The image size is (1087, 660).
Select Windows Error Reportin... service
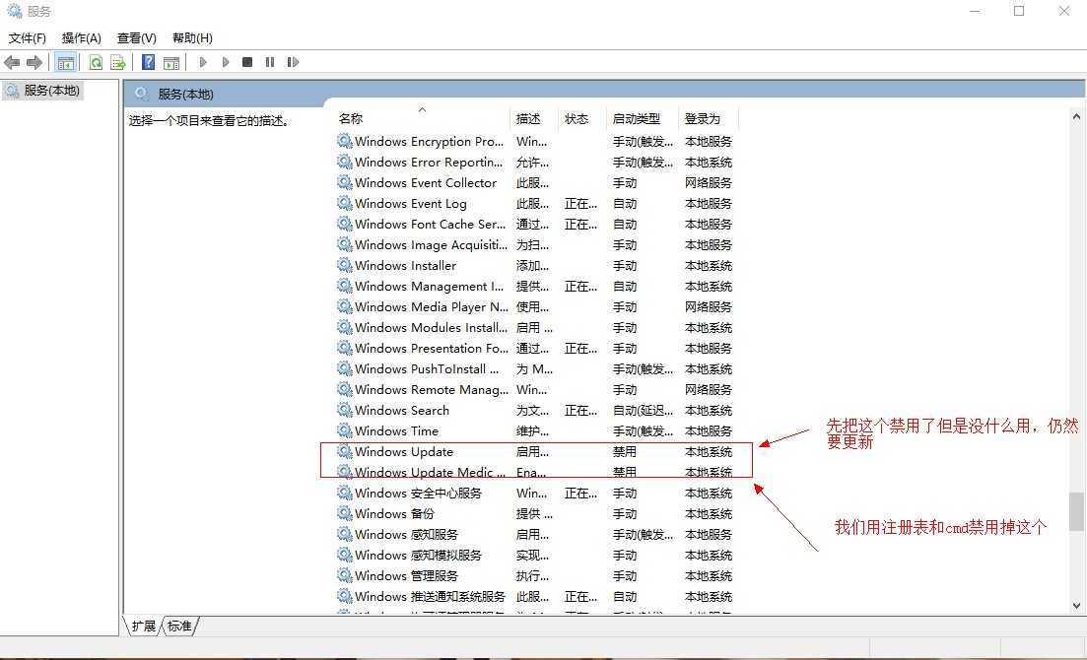[x=534, y=163]
